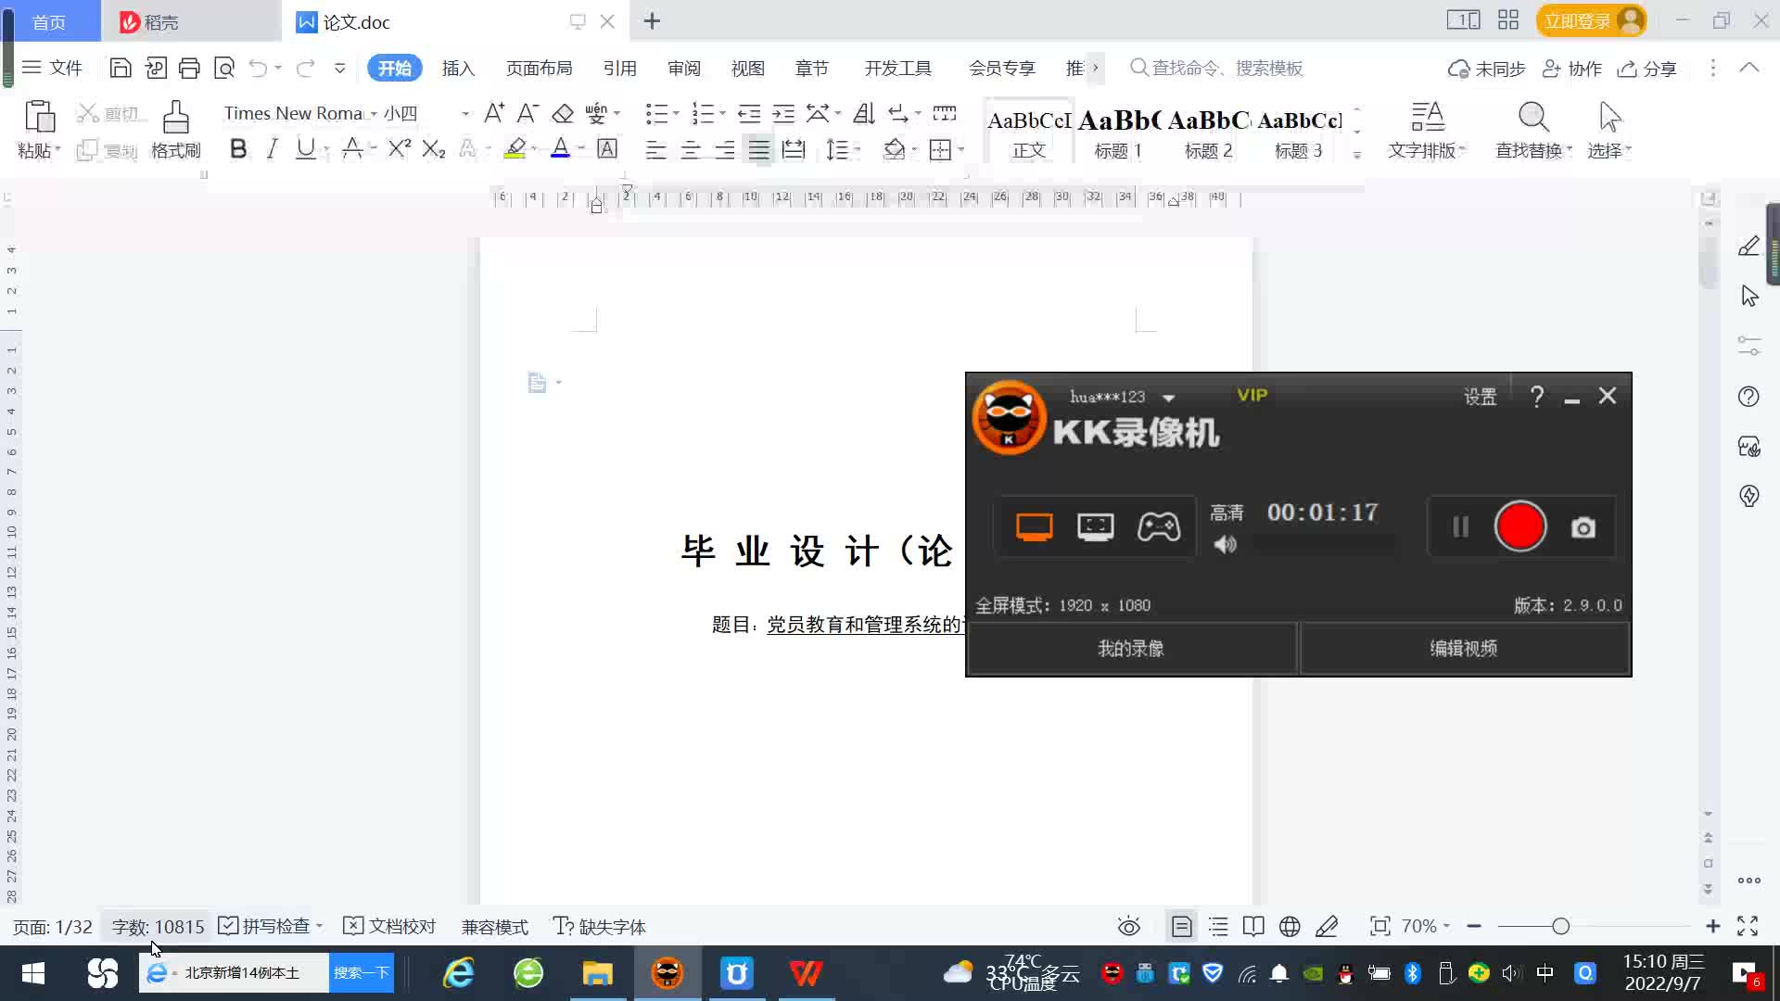Toggle eye protection mode in status bar
This screenshot has width=1780, height=1001.
[1128, 927]
